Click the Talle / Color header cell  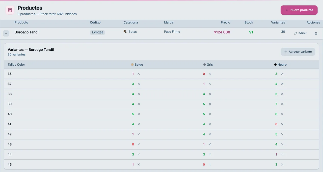point(16,65)
